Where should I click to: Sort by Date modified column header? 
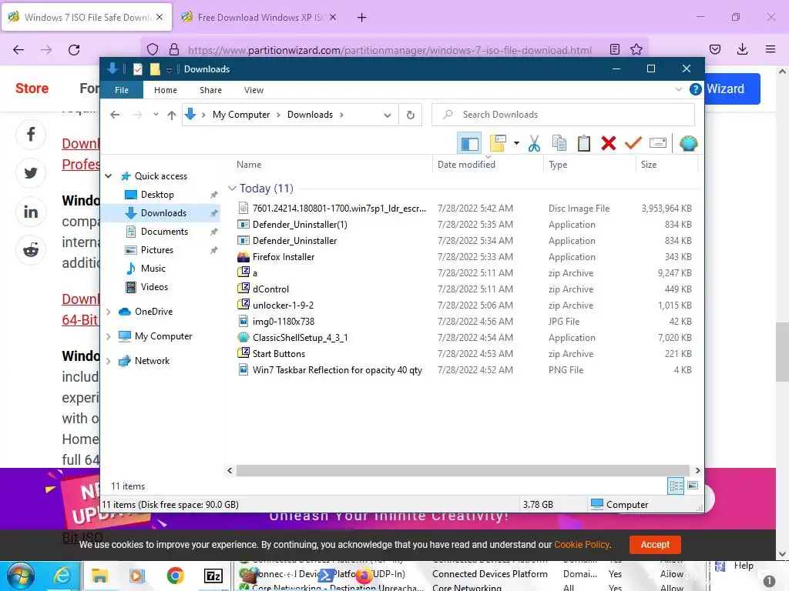point(488,165)
